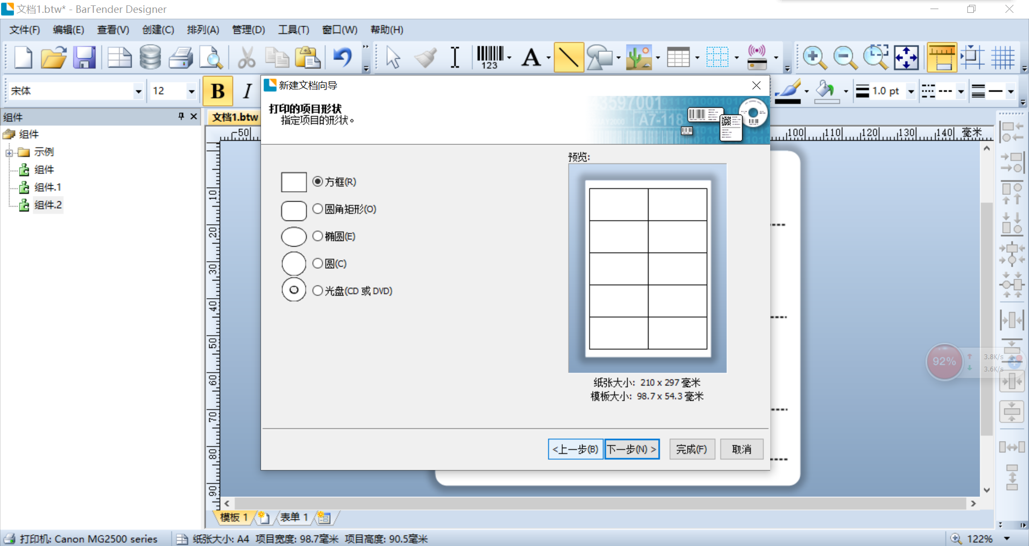Cut selection with scissors icon
The image size is (1029, 546).
pyautogui.click(x=247, y=57)
